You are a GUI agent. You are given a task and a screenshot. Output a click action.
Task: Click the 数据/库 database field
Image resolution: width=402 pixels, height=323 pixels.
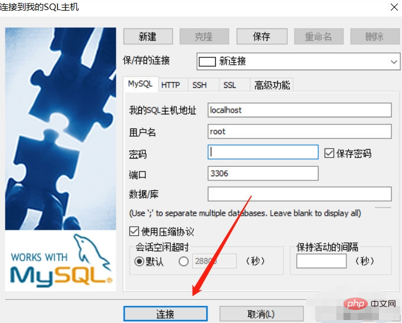[x=300, y=194]
